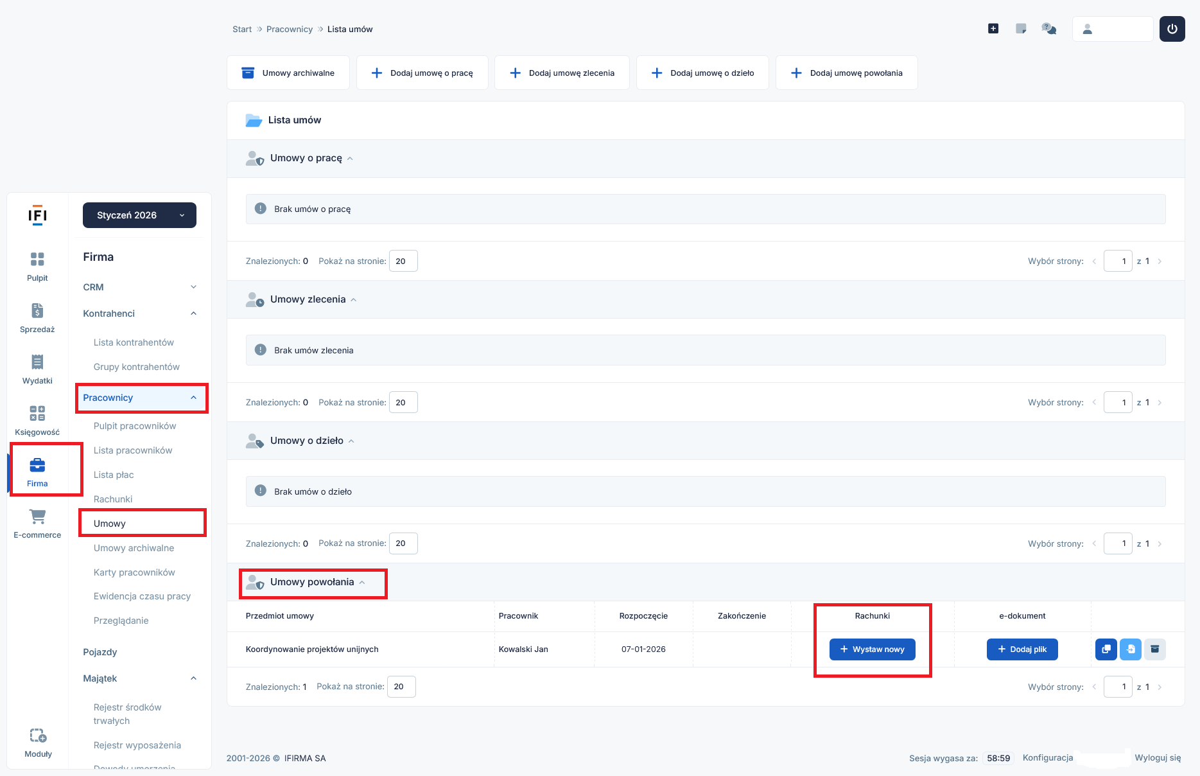
Task: Click the sticky note icon in header
Action: 1021,29
